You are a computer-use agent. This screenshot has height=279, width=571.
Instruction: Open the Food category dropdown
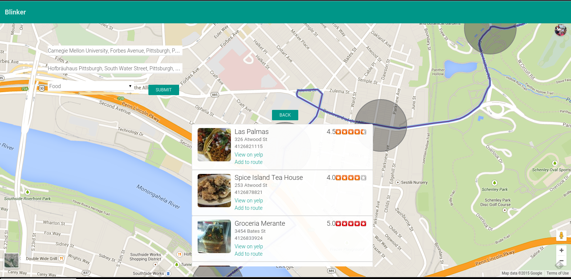click(x=91, y=86)
